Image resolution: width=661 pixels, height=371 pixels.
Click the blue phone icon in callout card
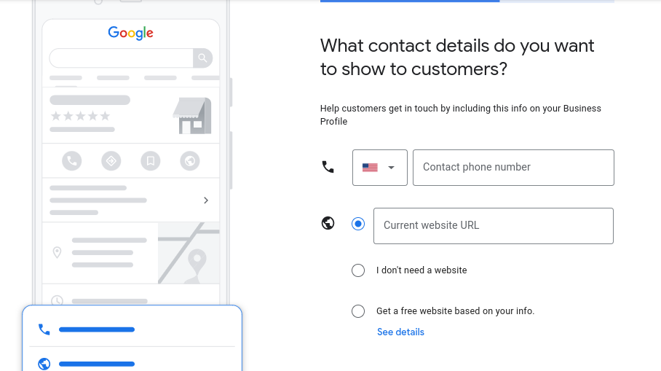pos(44,329)
